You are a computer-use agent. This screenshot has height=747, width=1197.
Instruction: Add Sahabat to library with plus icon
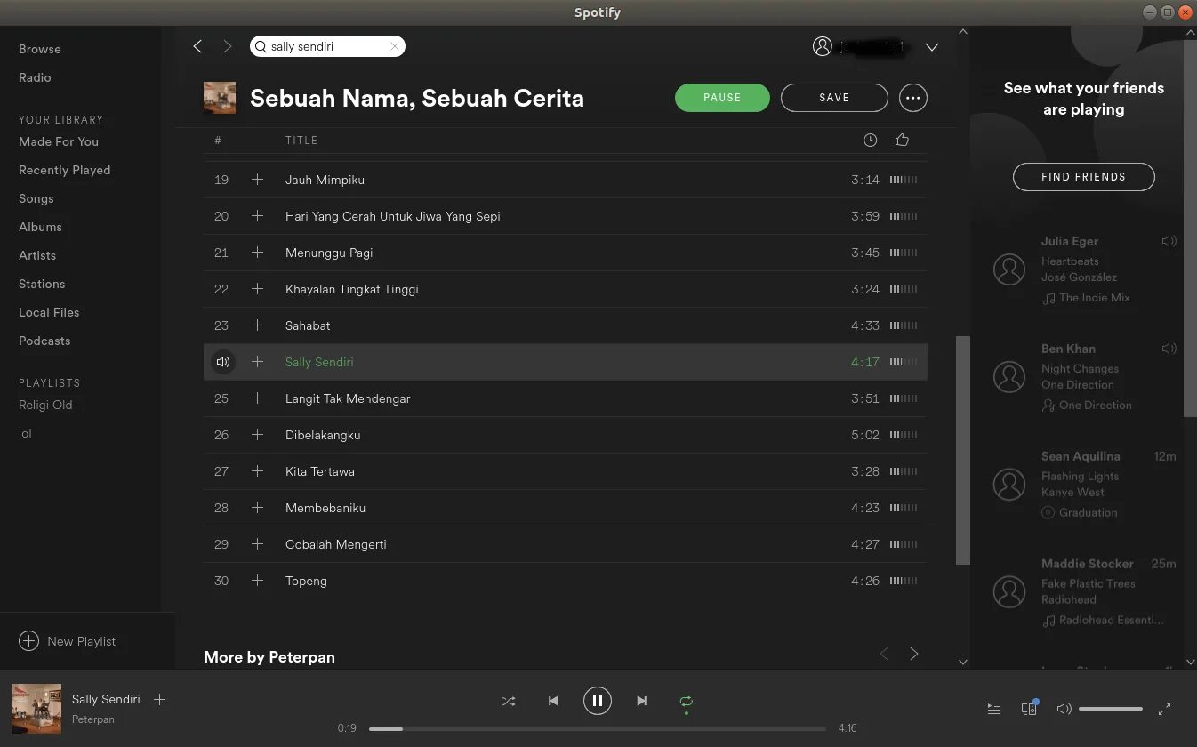257,325
